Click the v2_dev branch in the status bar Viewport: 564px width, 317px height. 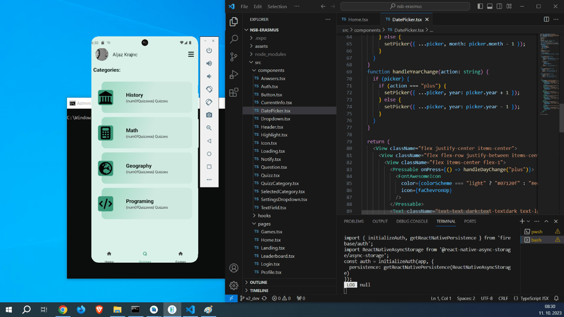click(249, 298)
